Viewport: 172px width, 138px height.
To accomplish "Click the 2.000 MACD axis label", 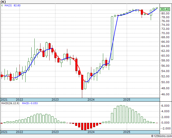I will [165, 117].
